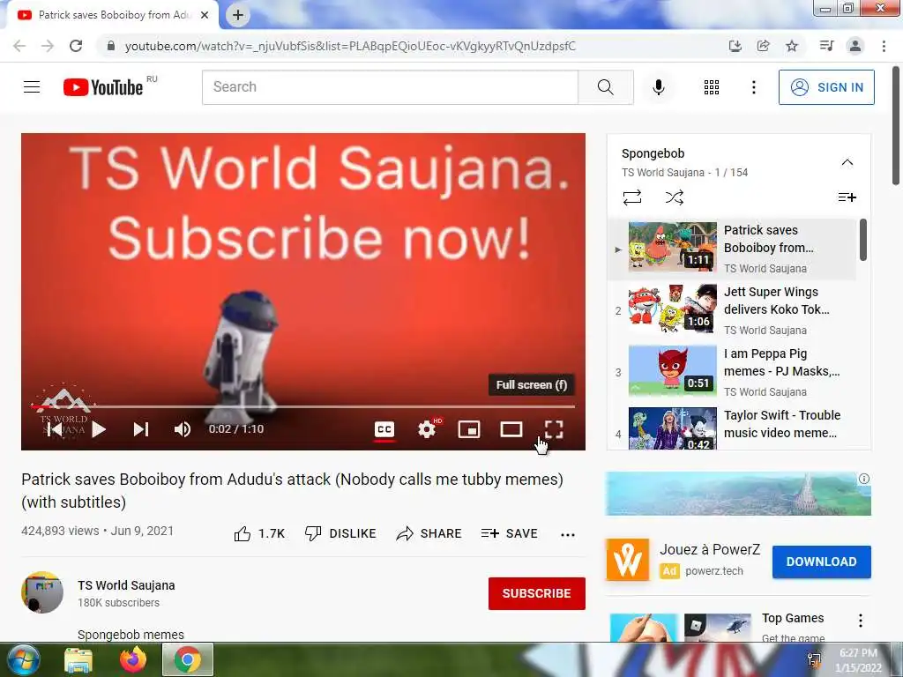Open YouTube header settings menu
Viewport: 903px width, 677px height.
coord(753,87)
